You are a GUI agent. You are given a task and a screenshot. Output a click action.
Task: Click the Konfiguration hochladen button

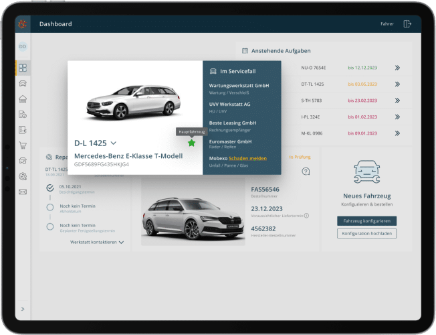[x=366, y=234]
